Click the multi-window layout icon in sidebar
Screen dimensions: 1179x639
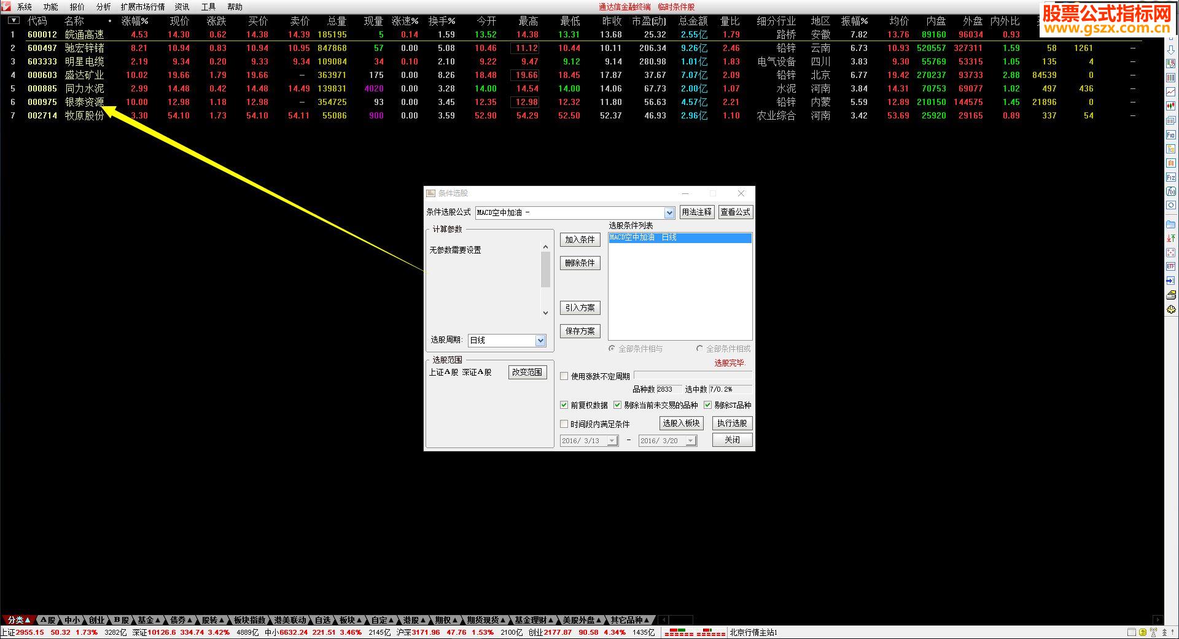1171,120
